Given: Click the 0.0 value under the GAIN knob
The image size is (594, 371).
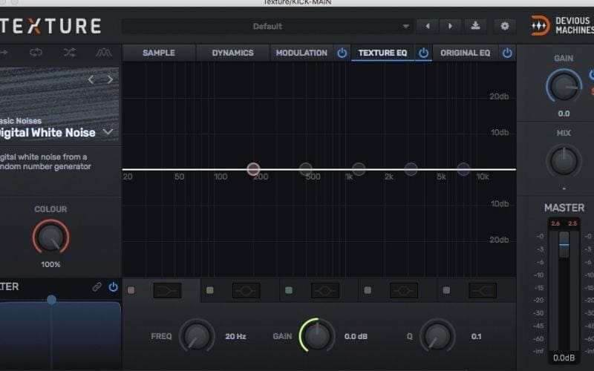Looking at the screenshot, I should coord(564,114).
